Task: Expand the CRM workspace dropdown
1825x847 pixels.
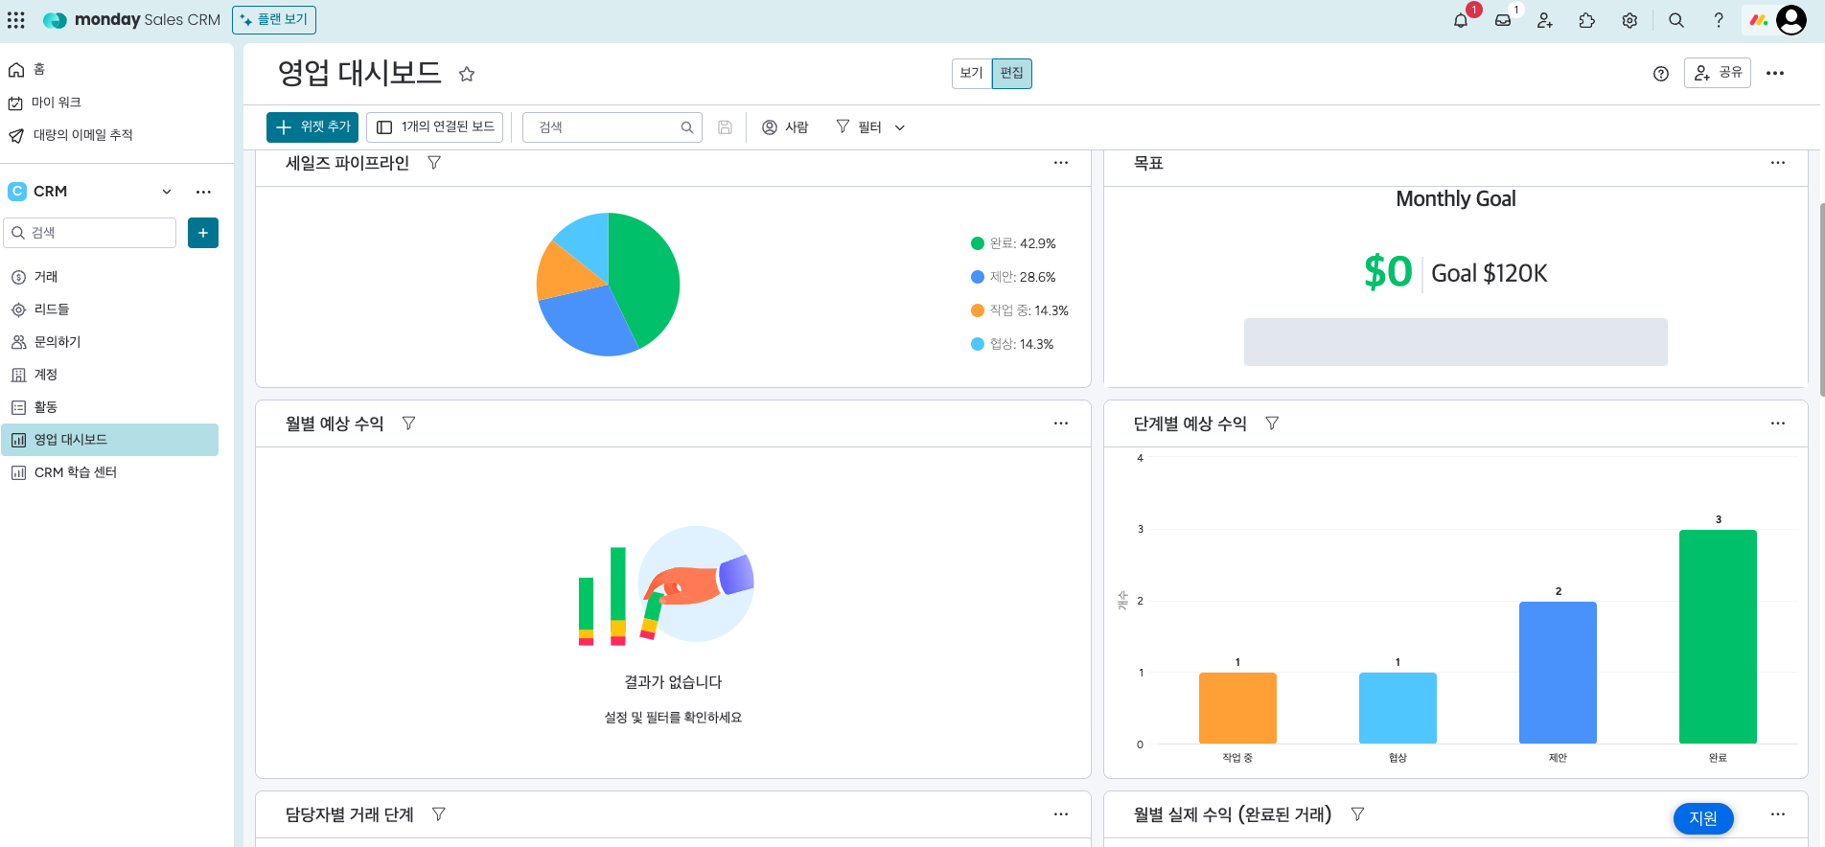Action: 167,192
